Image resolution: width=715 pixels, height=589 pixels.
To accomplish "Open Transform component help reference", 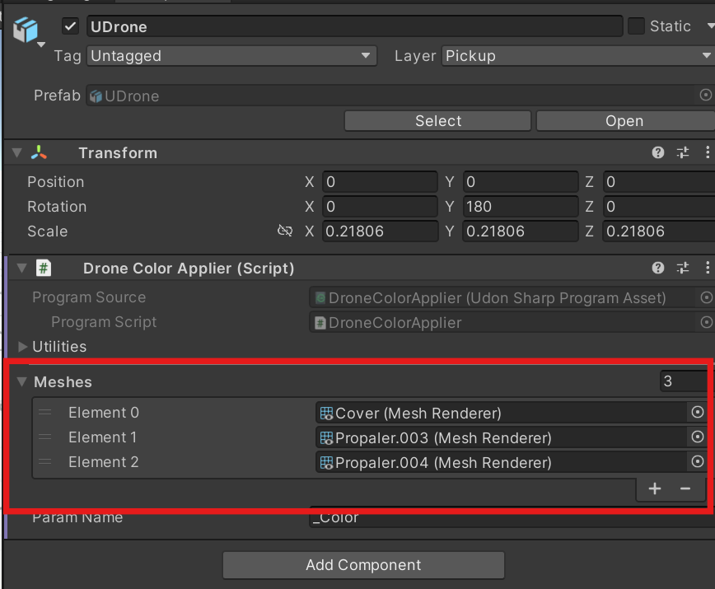I will point(657,152).
